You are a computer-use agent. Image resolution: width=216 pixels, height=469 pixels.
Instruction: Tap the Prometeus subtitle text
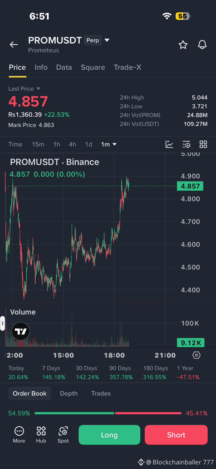pos(44,50)
